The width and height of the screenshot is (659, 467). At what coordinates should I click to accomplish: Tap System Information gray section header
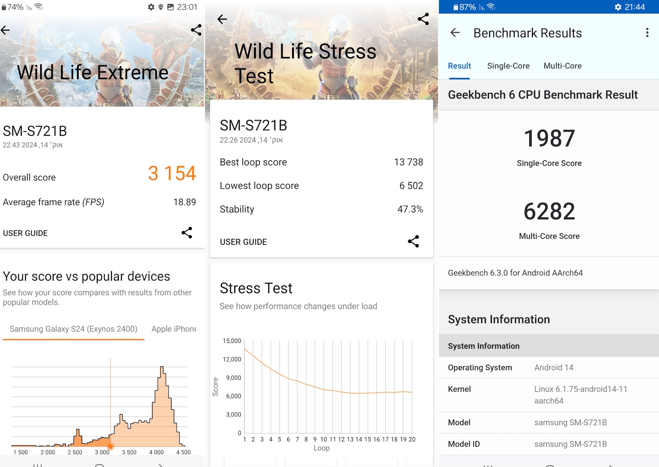[x=549, y=346]
